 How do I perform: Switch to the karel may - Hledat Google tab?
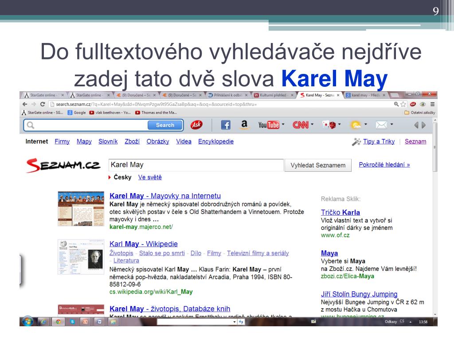click(365, 95)
